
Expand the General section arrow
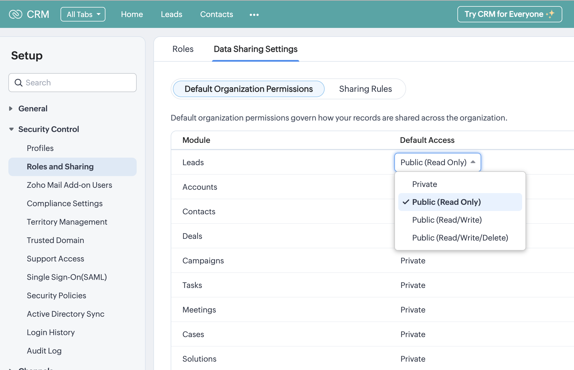click(11, 109)
